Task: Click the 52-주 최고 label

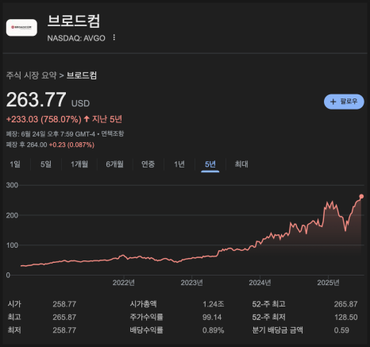Action: tap(268, 304)
